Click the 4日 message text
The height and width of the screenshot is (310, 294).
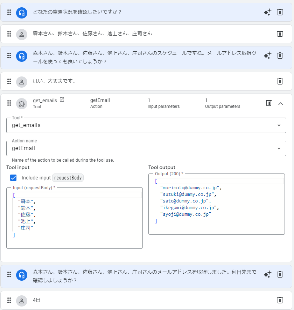pyautogui.click(x=37, y=300)
